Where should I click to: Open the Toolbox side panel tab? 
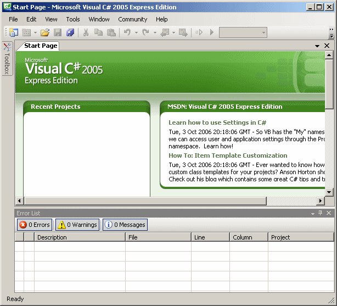pyautogui.click(x=7, y=59)
